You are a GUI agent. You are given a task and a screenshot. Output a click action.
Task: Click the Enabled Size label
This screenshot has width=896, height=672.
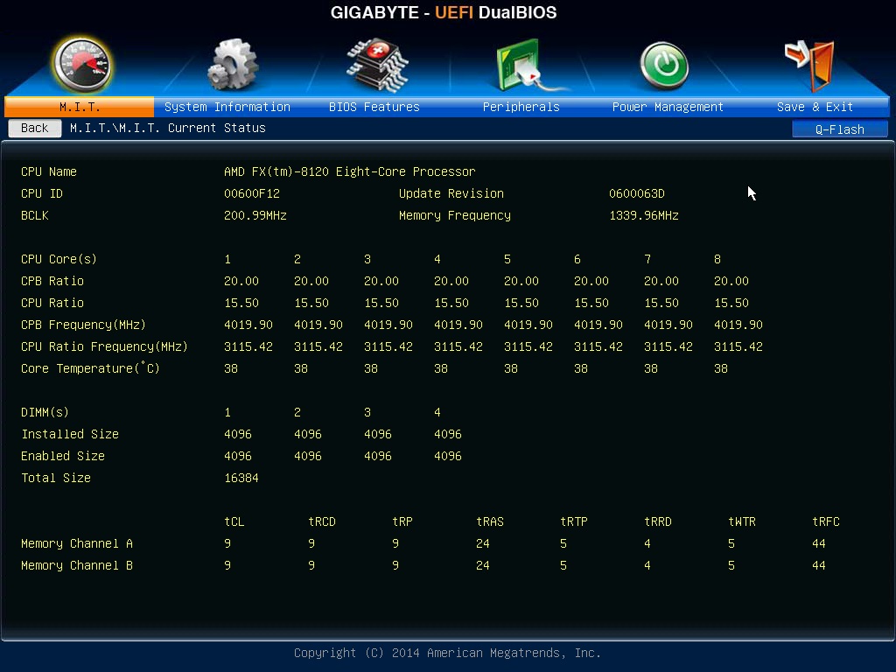click(x=63, y=456)
